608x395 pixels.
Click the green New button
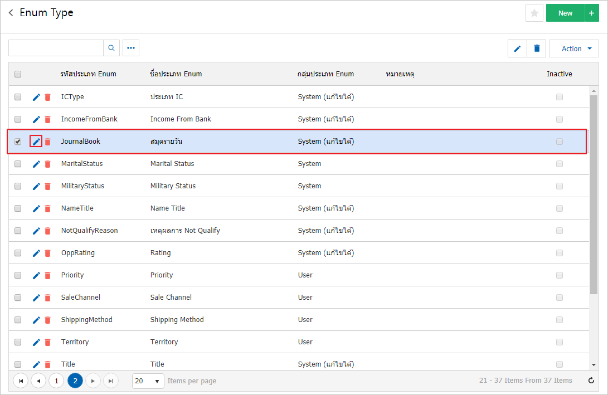pos(565,13)
